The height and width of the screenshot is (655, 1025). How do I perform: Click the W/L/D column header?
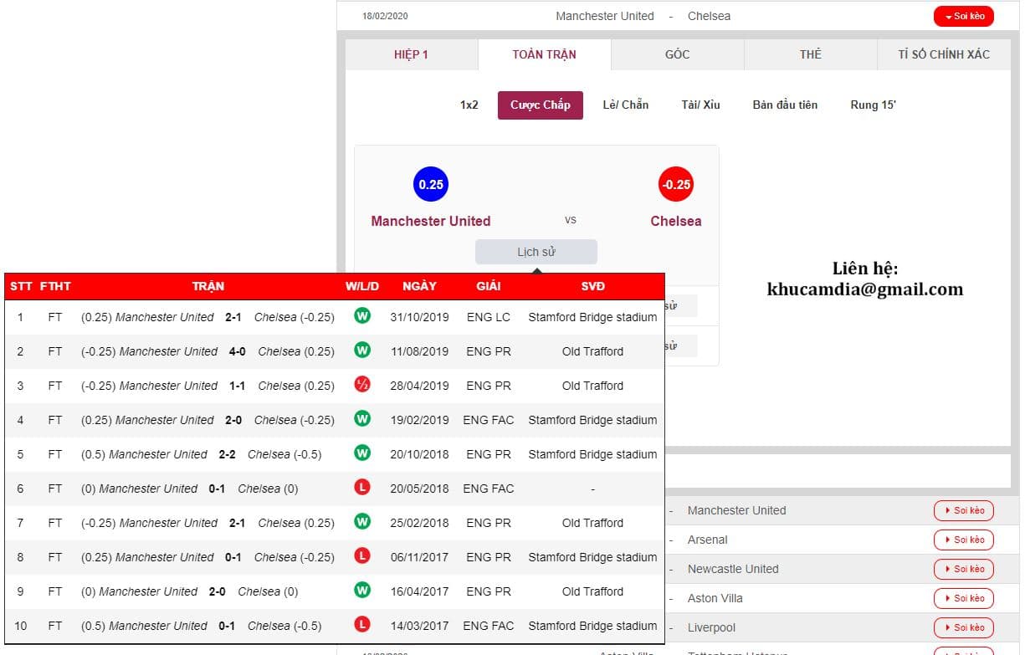pos(362,286)
